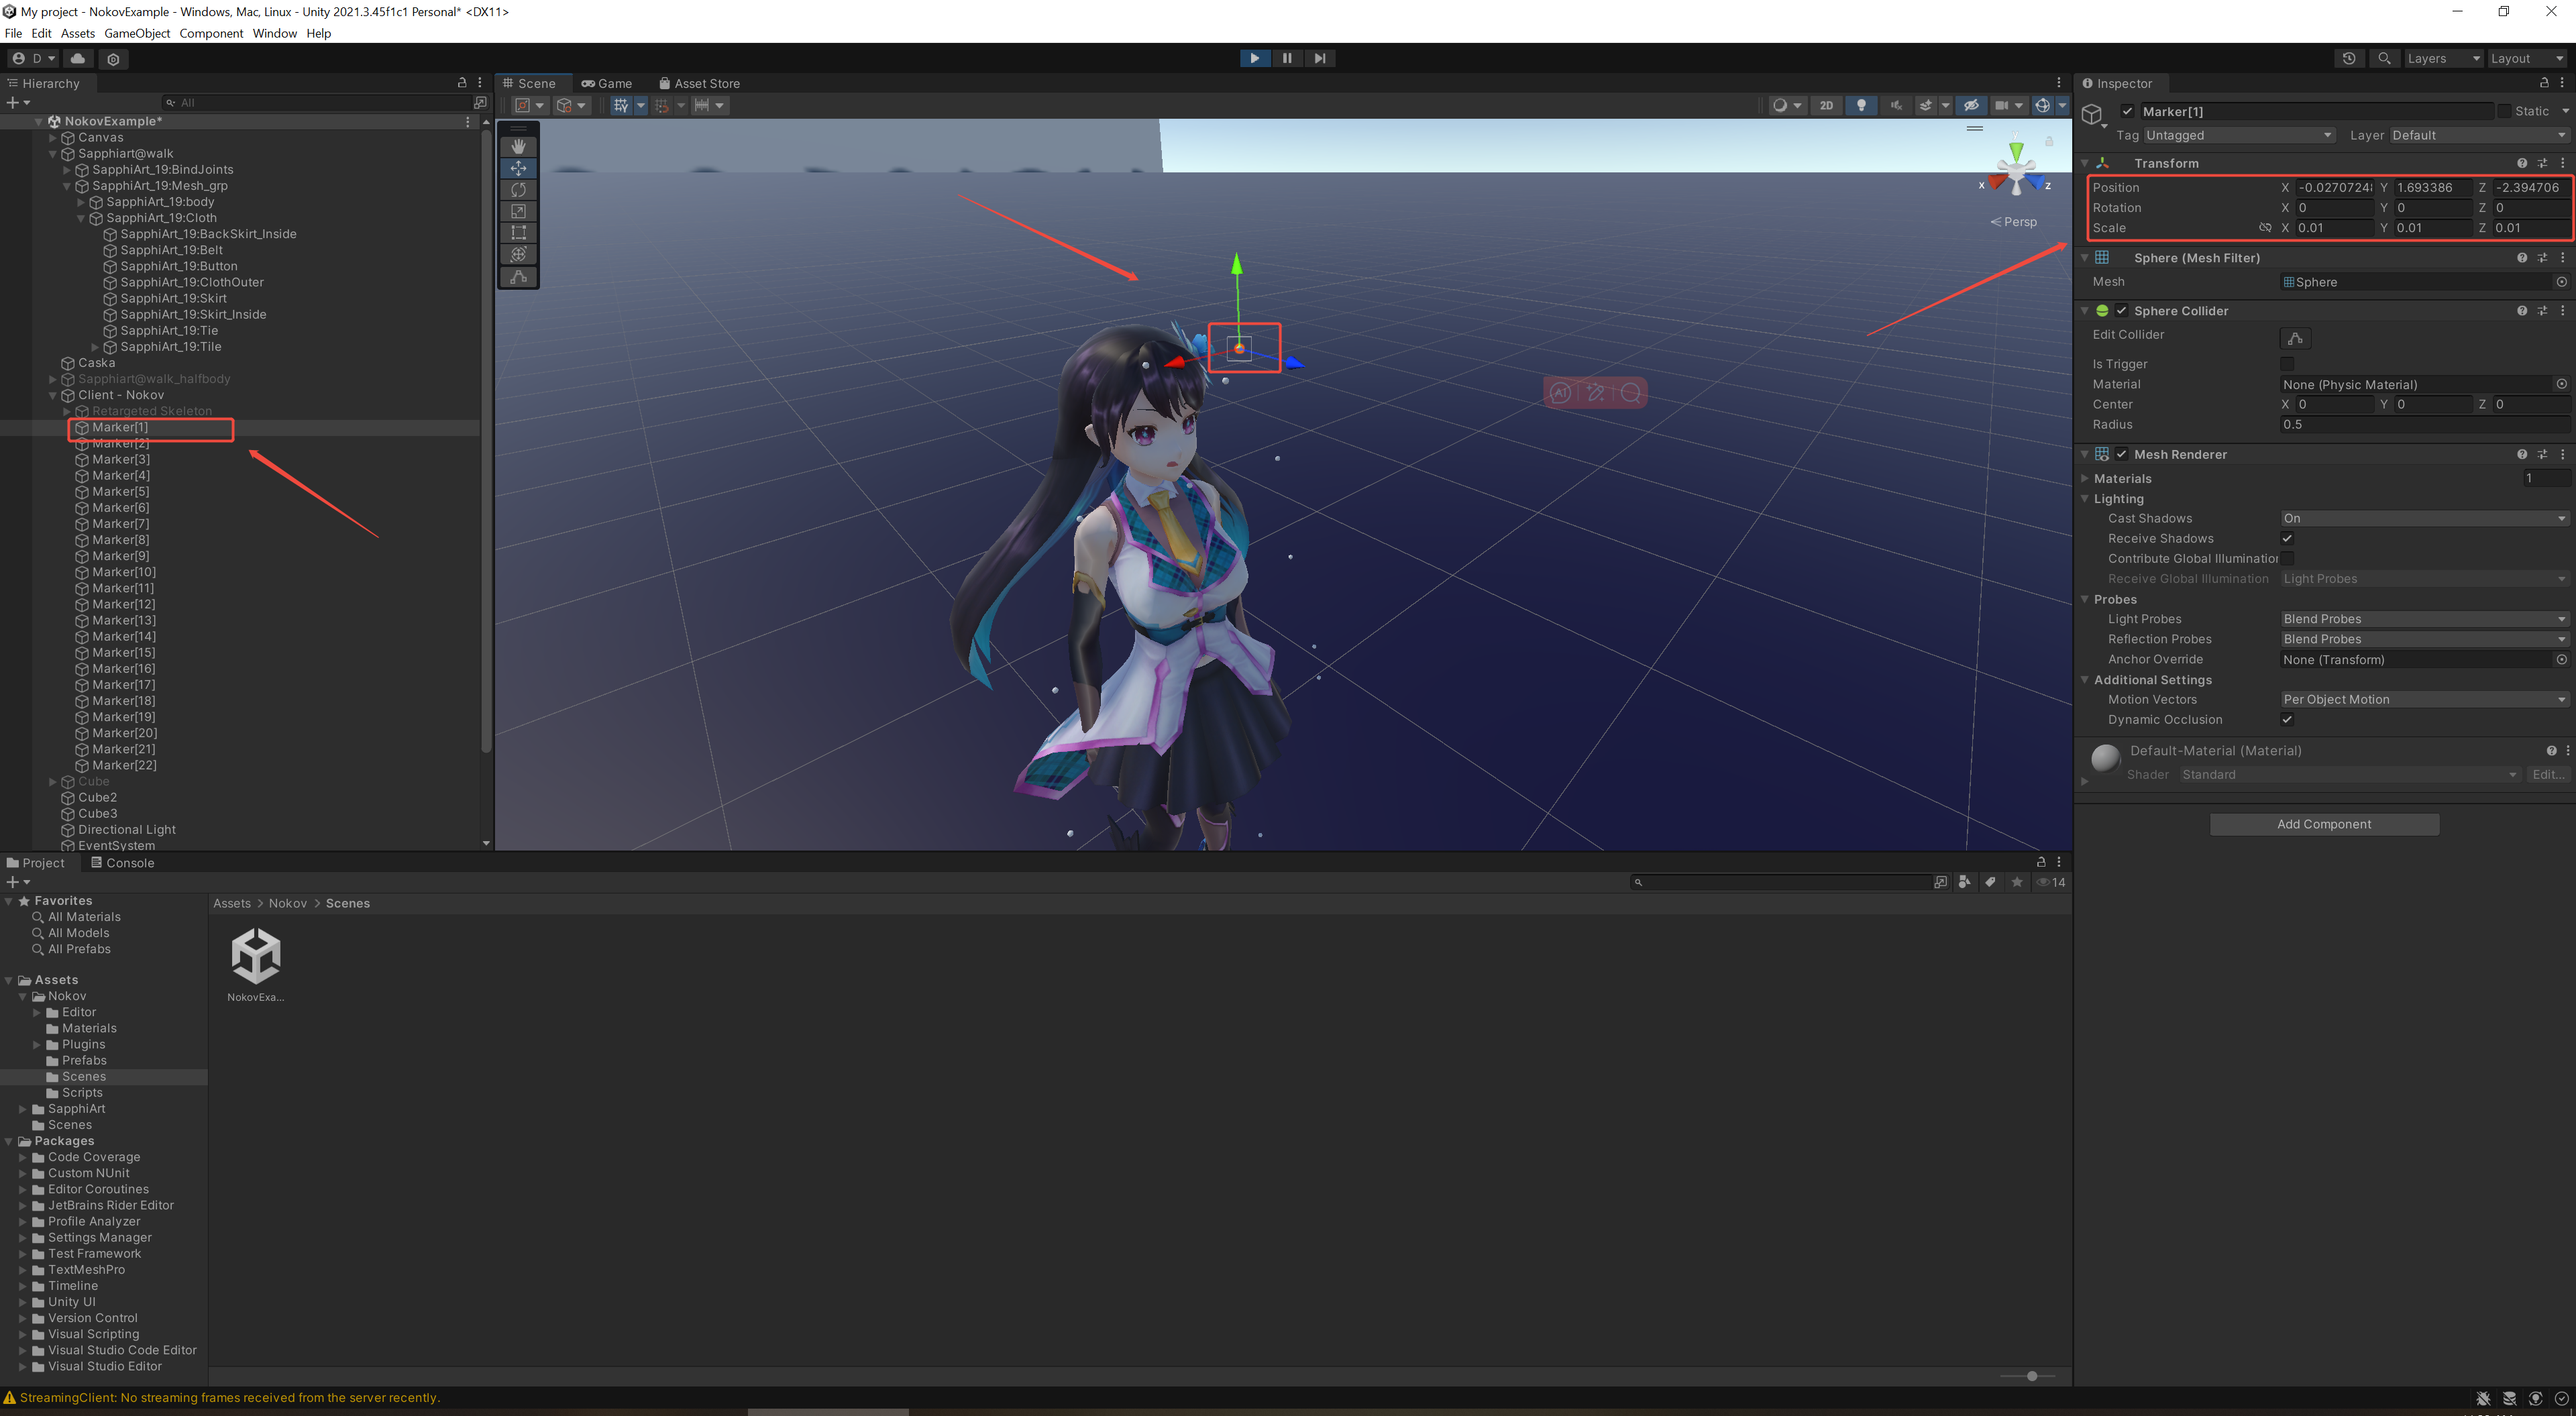Viewport: 2576px width, 1416px height.
Task: Select the Rect tool
Action: [x=518, y=233]
